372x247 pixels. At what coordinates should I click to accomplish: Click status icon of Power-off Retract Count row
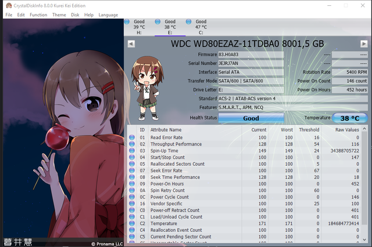(x=132, y=210)
